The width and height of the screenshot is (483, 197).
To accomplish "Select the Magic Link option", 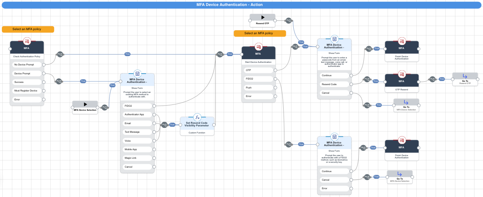I will [138, 158].
